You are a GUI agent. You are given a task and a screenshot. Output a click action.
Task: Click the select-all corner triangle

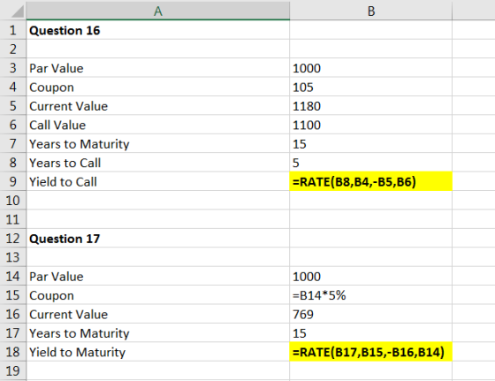coord(18,12)
